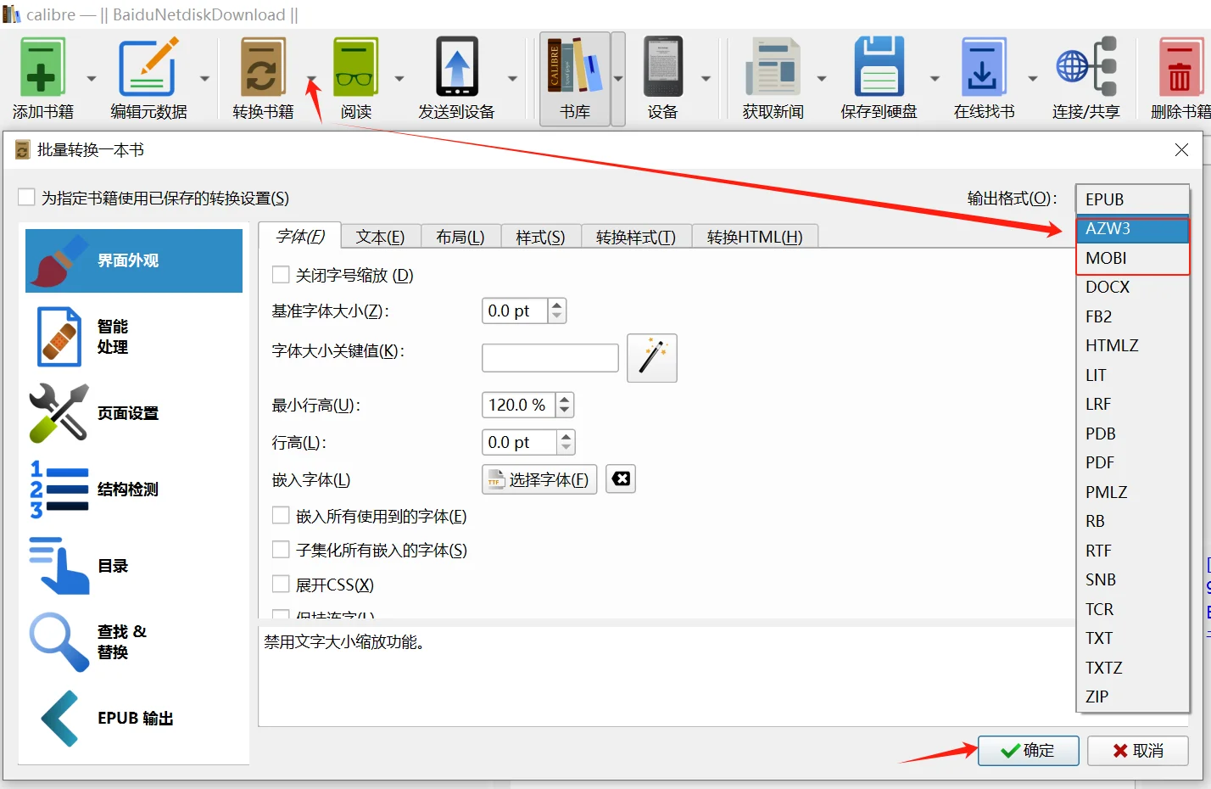Expand the 编辑元数据 dropdown arrow

click(x=204, y=79)
